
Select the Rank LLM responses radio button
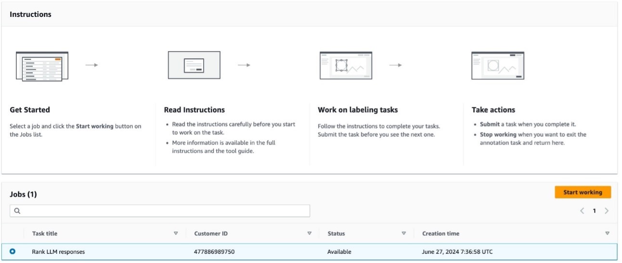click(13, 251)
